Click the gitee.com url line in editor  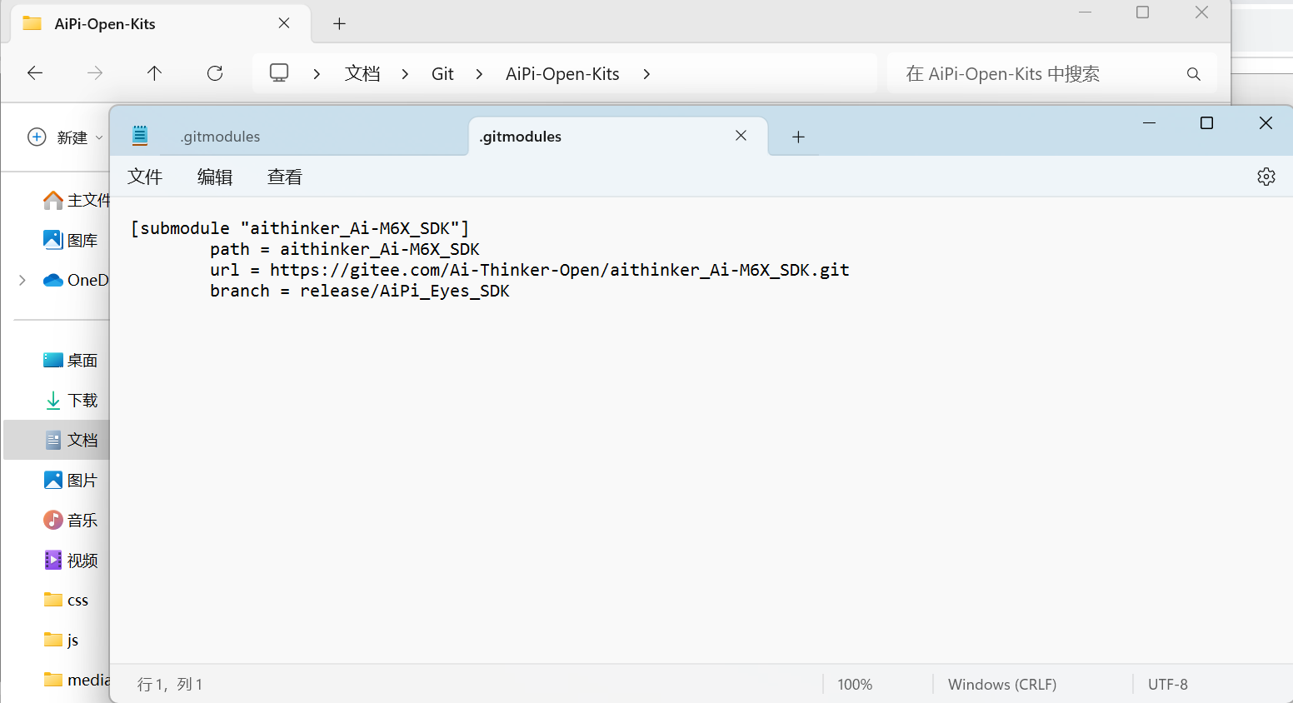click(x=530, y=270)
